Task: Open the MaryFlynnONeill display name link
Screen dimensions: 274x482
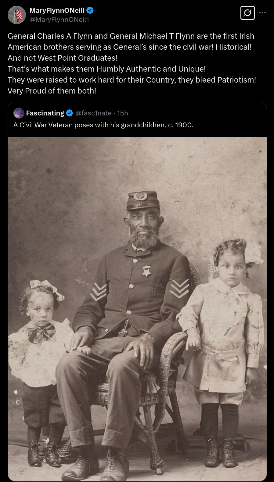Action: (x=57, y=10)
